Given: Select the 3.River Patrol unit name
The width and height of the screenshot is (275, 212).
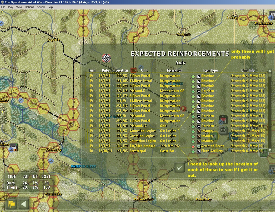Looking at the screenshot, I should (x=140, y=76).
